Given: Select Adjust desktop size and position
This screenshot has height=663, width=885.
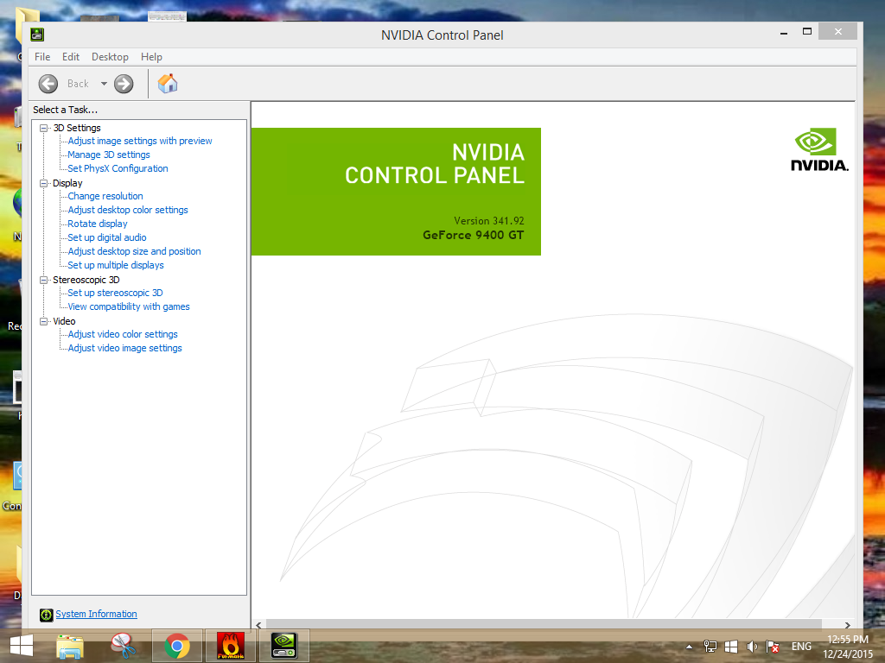Looking at the screenshot, I should 134,251.
